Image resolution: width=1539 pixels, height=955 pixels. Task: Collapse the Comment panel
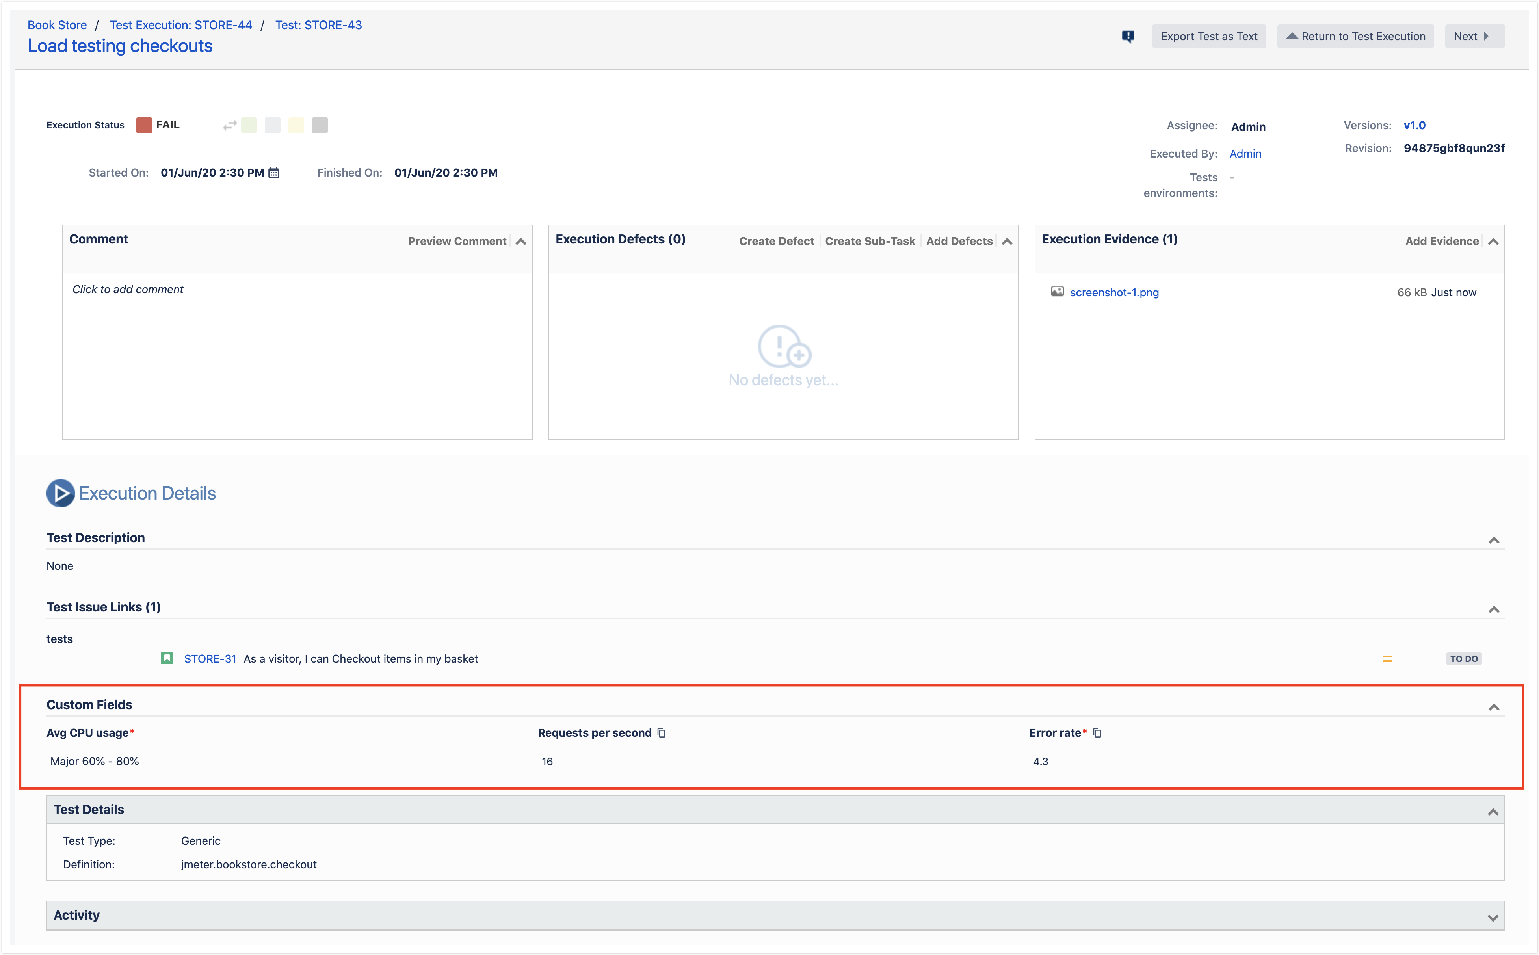coord(520,241)
